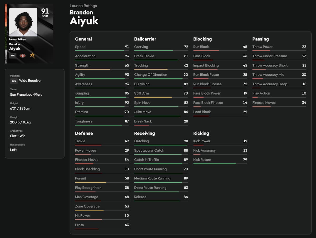This screenshot has height=238, width=316.
Task: Select the Kick Return stat row
Action: click(220, 159)
